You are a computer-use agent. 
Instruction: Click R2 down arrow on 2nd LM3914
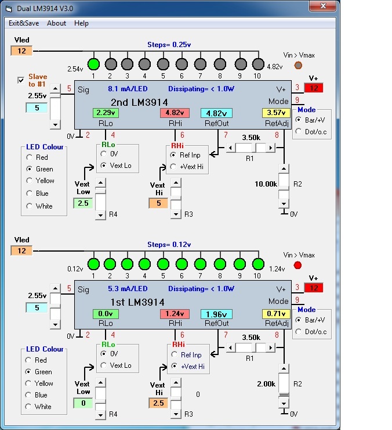click(x=284, y=203)
